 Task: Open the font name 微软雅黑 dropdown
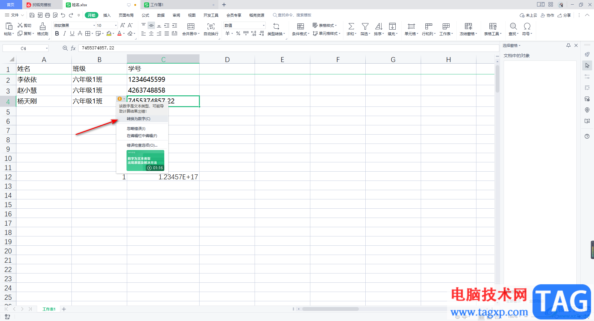94,25
